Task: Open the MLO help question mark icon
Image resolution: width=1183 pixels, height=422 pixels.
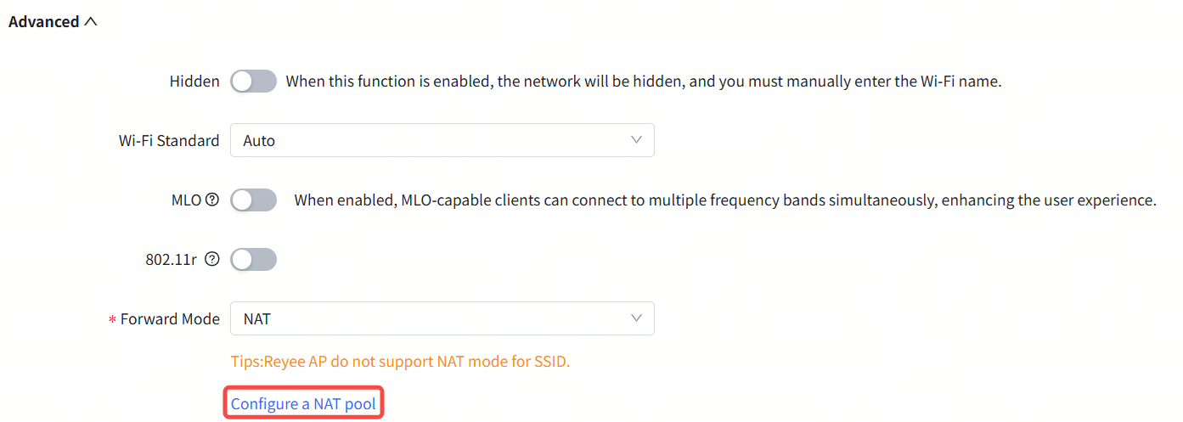Action: 212,200
